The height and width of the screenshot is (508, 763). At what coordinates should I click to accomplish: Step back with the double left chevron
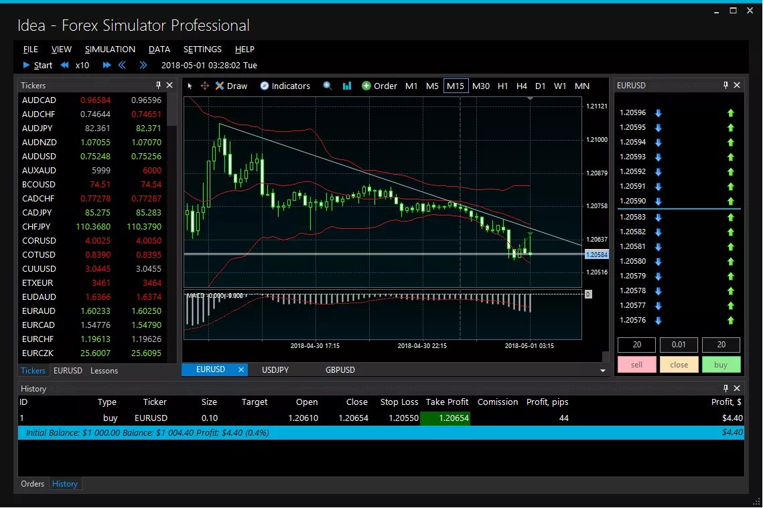coord(122,65)
